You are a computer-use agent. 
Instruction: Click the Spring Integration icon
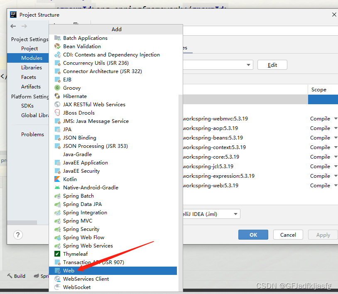click(x=57, y=213)
